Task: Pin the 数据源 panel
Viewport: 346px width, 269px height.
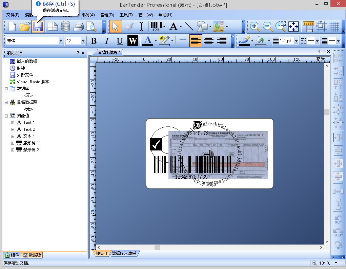Action: (78, 53)
